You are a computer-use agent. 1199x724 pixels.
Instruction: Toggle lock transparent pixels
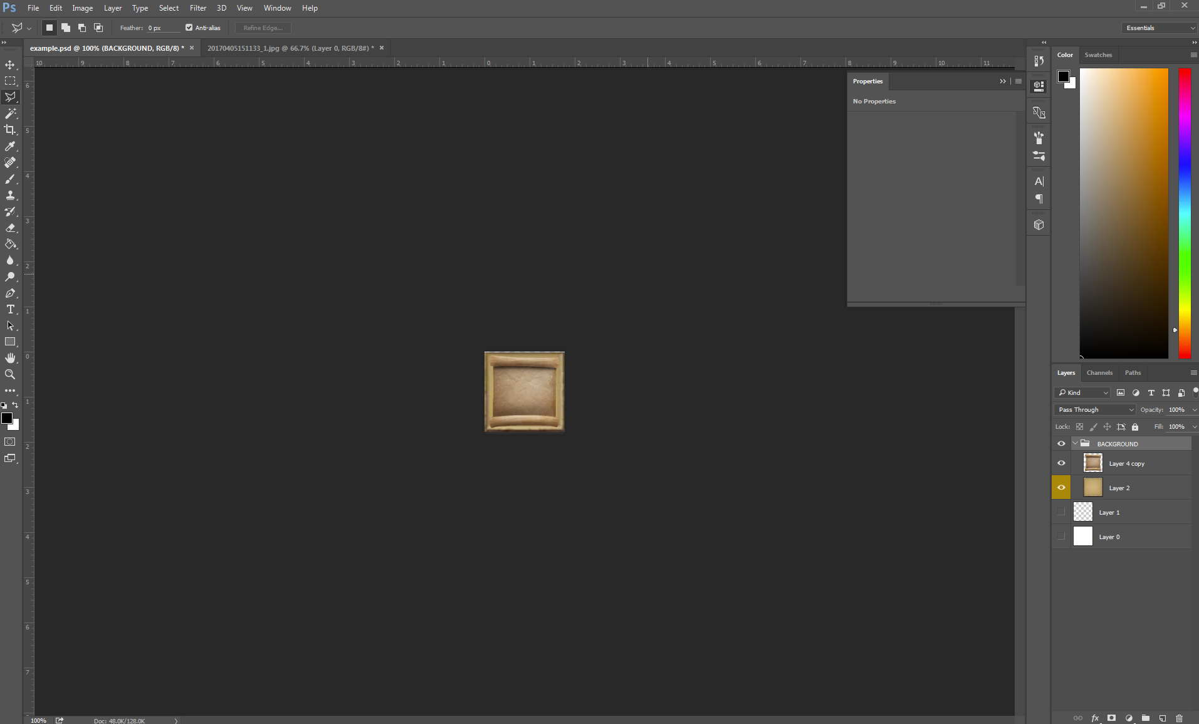[x=1079, y=427]
